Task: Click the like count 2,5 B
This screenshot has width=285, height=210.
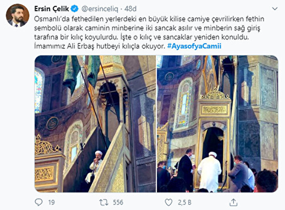Action: pos(184,202)
